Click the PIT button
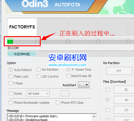The image size is (134, 121). [x=119, y=71]
